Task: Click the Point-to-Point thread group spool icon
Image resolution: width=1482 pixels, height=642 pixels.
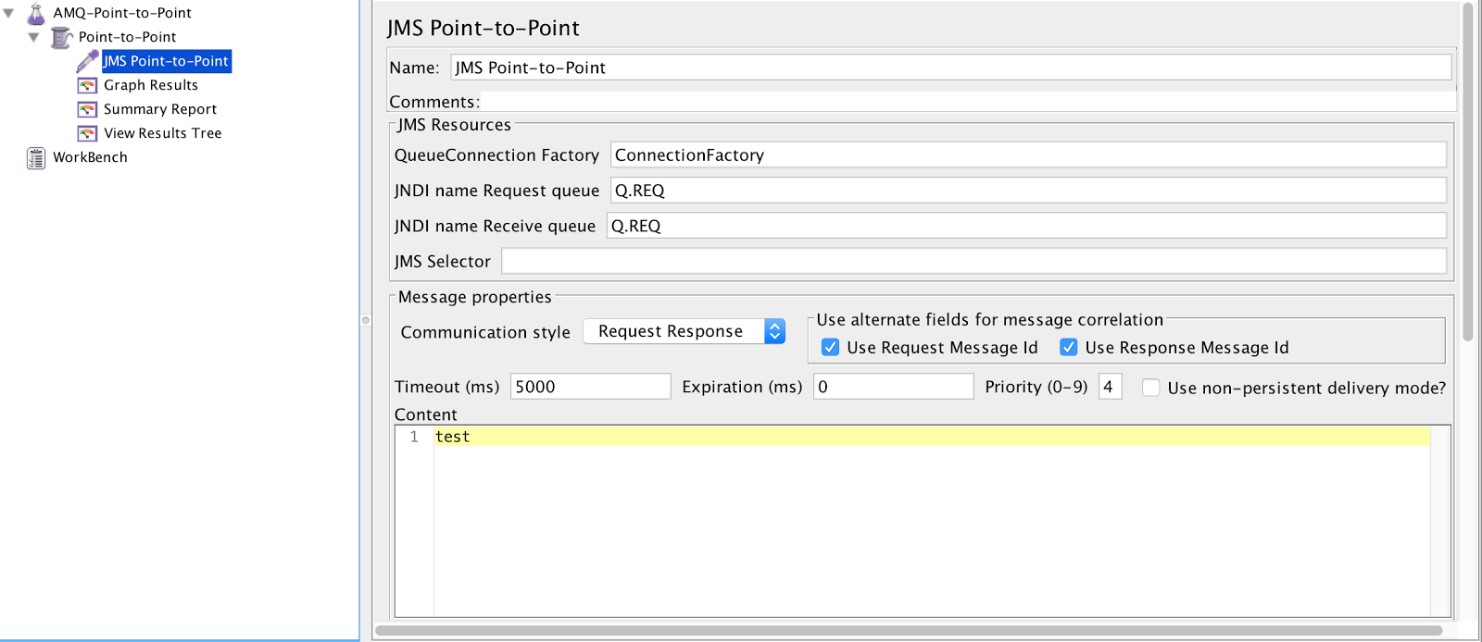Action: (x=61, y=38)
